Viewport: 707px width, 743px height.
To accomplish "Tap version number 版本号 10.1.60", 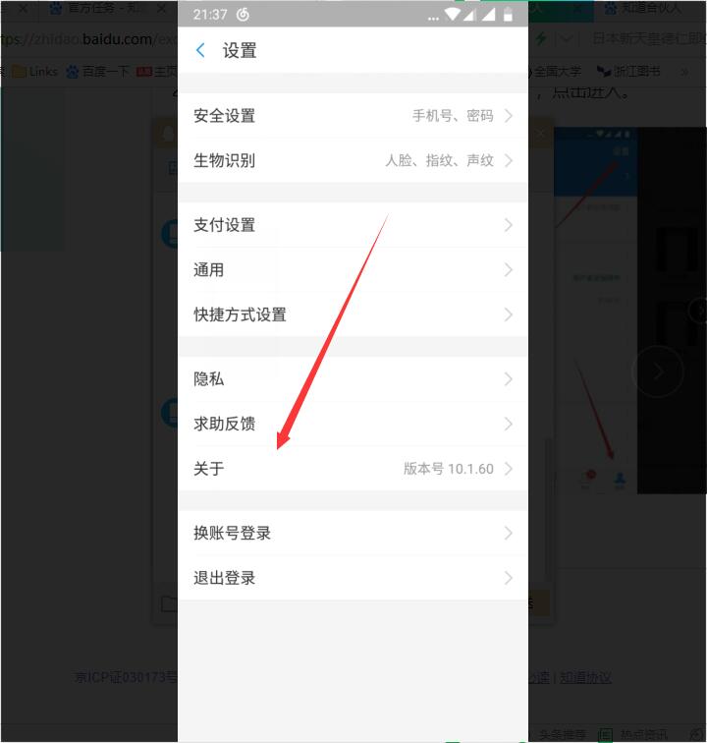I will [x=449, y=469].
